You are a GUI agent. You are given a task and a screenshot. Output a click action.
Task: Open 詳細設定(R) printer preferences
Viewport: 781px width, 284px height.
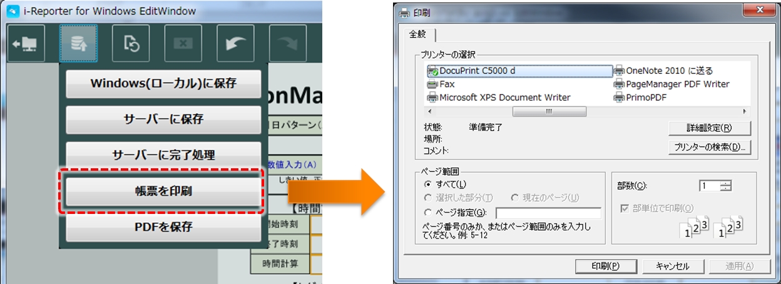tap(709, 128)
